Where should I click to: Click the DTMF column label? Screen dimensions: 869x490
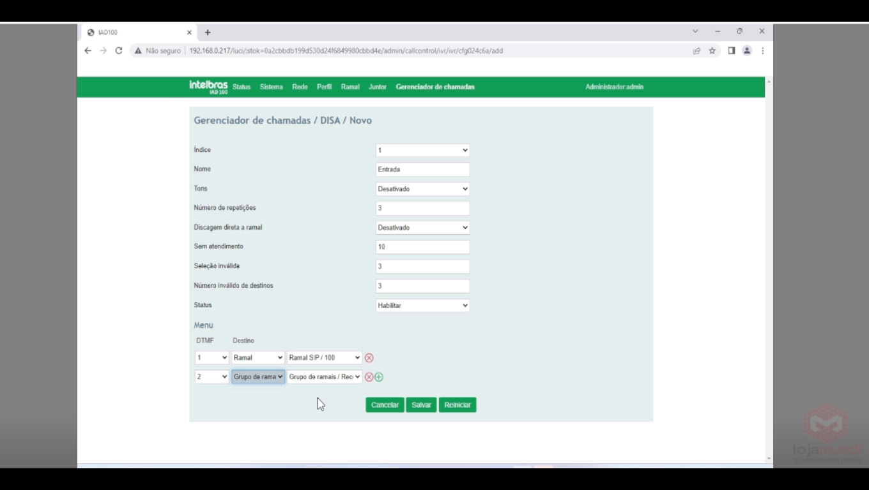pyautogui.click(x=205, y=341)
